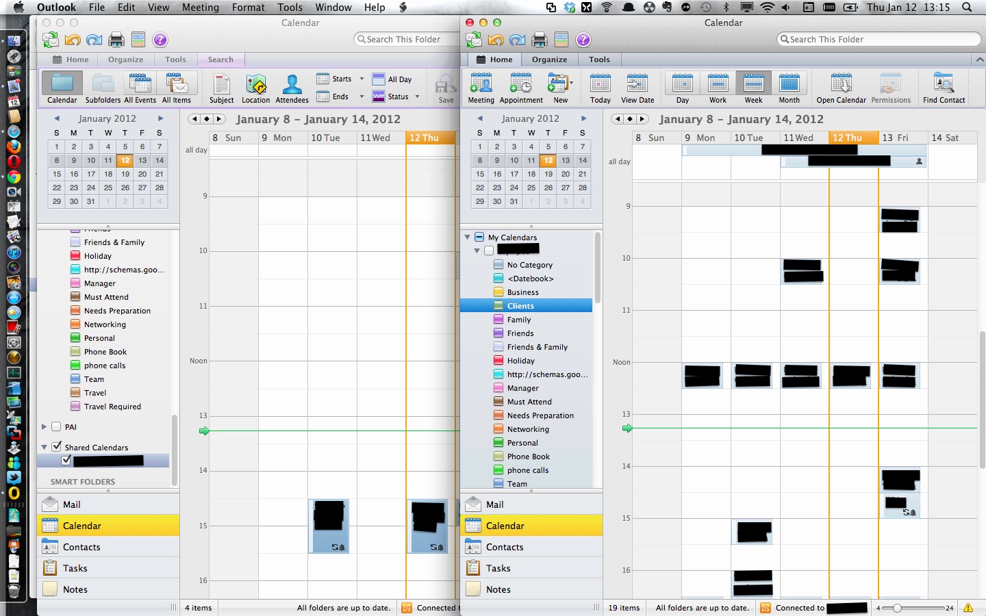This screenshot has height=616, width=986.
Task: Expand the PAI calendar group
Action: pyautogui.click(x=44, y=426)
